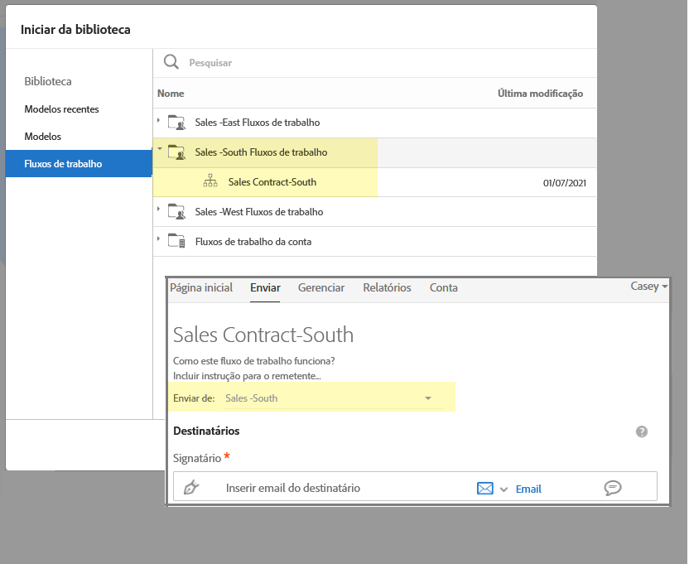Click the signer pen icon

pos(190,488)
